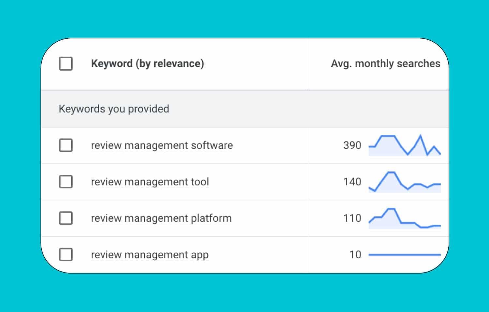Open trend chart for review management platform
This screenshot has width=489, height=312.
tap(405, 218)
